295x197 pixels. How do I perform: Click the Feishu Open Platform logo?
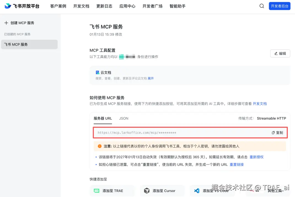click(x=22, y=6)
